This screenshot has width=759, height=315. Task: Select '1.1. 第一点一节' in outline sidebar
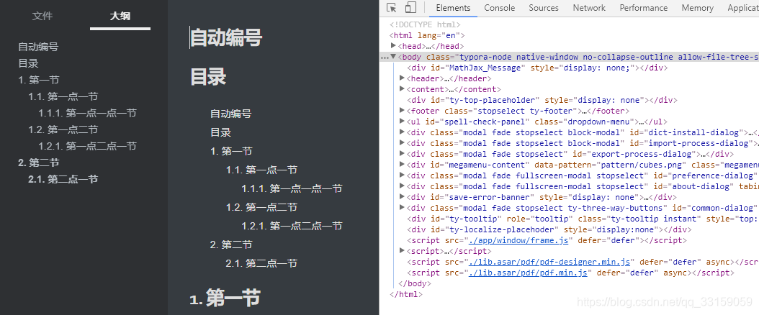pos(63,96)
